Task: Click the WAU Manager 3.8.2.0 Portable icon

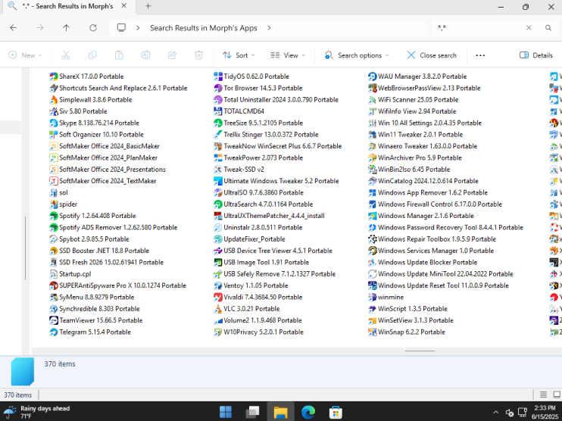Action: point(372,76)
